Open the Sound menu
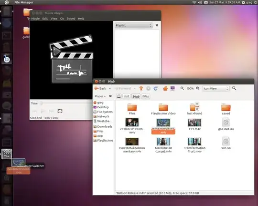The height and width of the screenshot is (206, 258). point(71,19)
